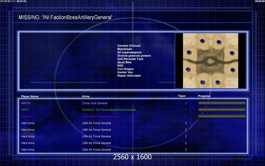This screenshot has width=265, height=166.
Task: Select player WHITE in the list
Action: tap(26, 103)
